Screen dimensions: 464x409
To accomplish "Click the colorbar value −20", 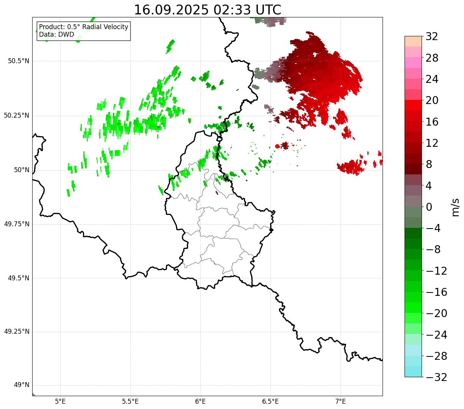I will (x=436, y=314).
